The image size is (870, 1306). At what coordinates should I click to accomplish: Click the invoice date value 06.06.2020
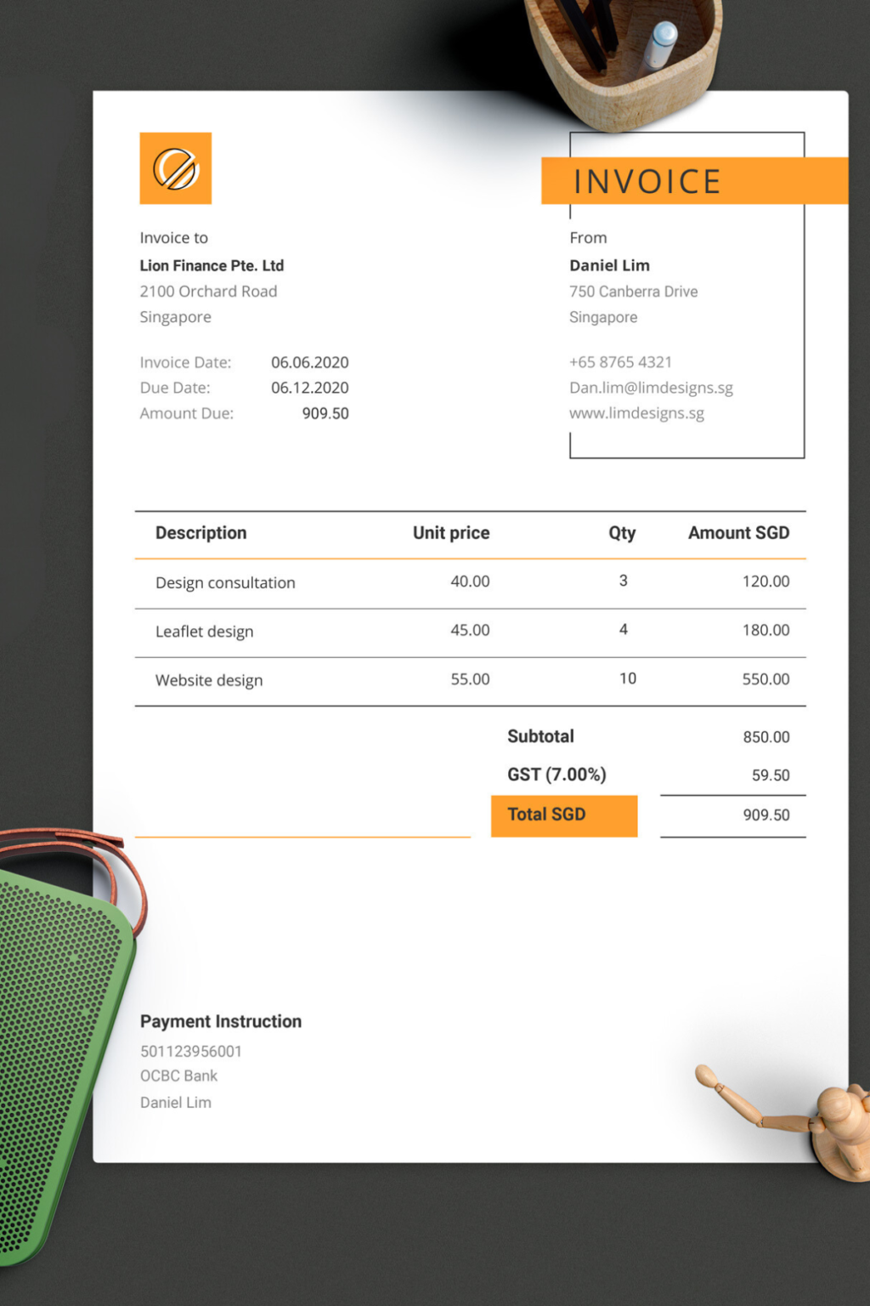click(309, 362)
